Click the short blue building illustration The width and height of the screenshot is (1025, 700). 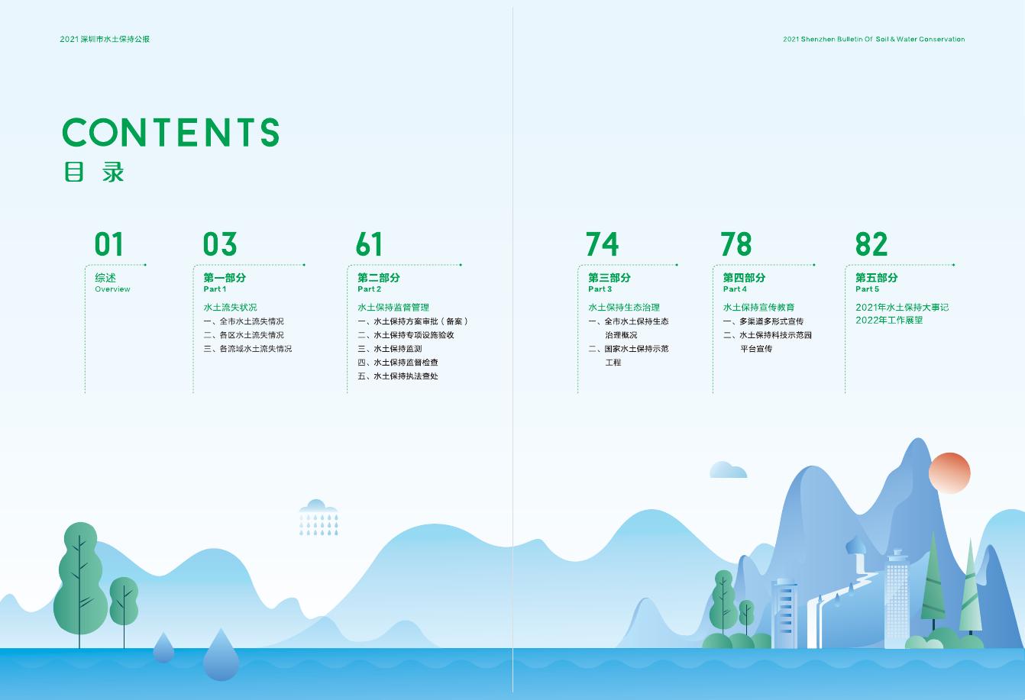click(x=784, y=613)
